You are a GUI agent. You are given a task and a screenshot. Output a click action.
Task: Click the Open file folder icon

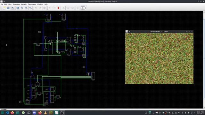click(x=8, y=8)
